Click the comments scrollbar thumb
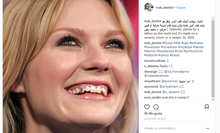This screenshot has height=133, width=220. pyautogui.click(x=213, y=59)
